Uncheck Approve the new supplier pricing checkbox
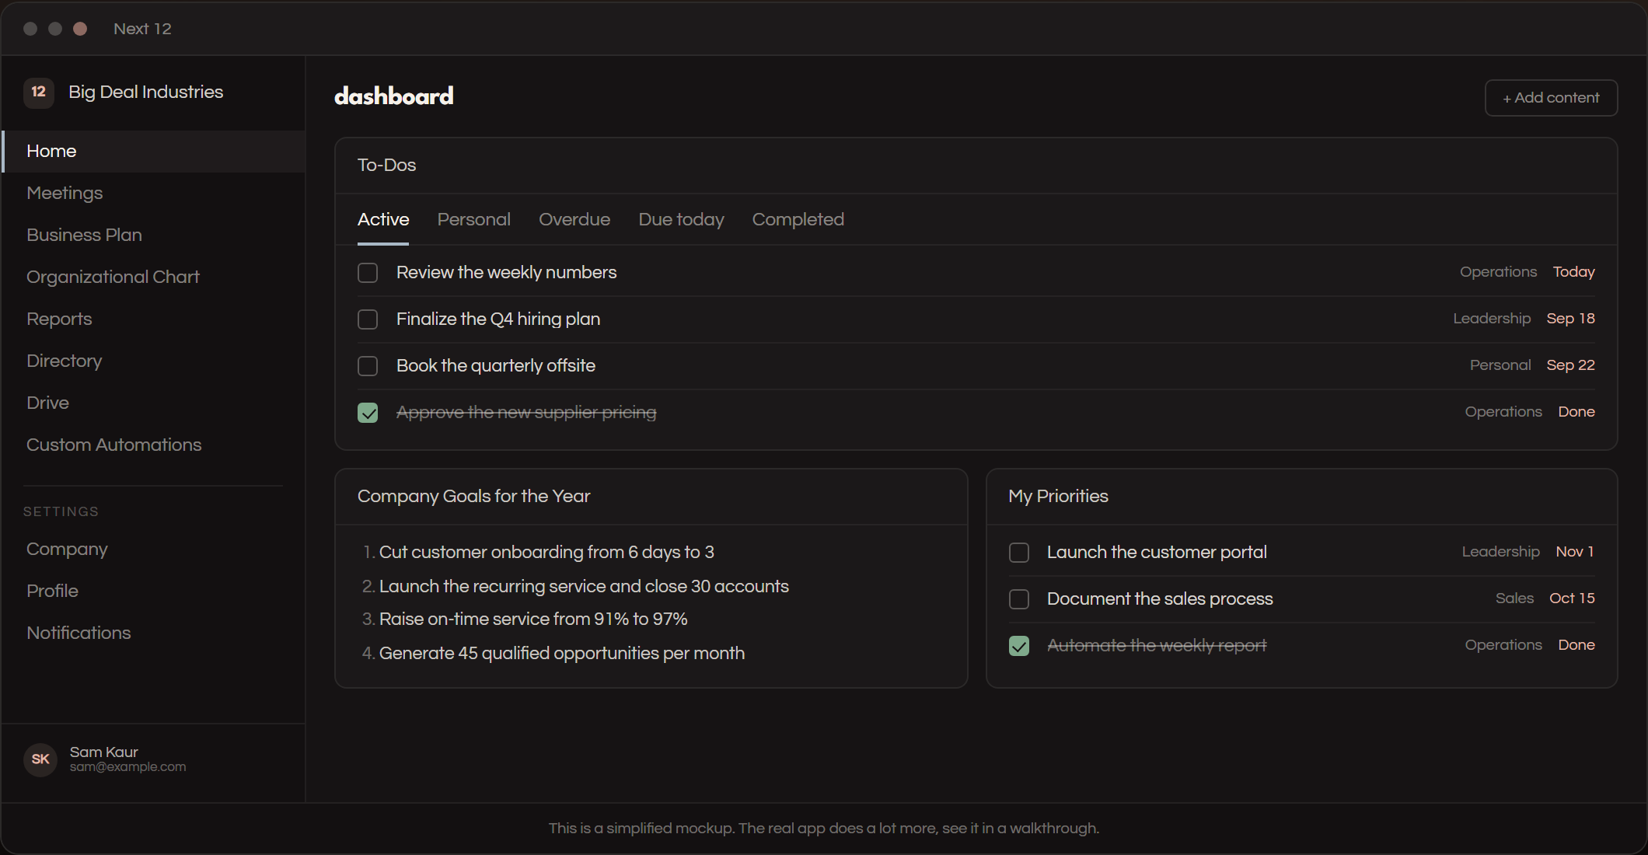 click(x=368, y=413)
